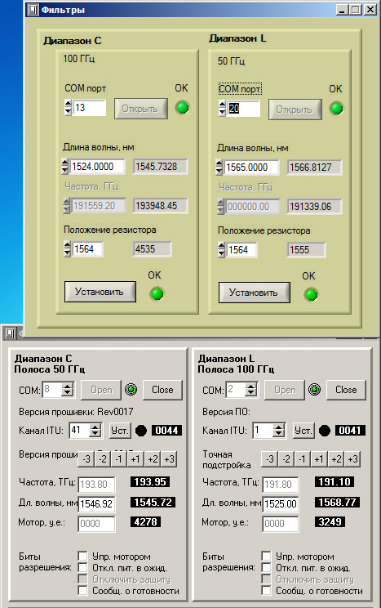Click -2 tuning button in Диапазон C panel

[x=103, y=459]
